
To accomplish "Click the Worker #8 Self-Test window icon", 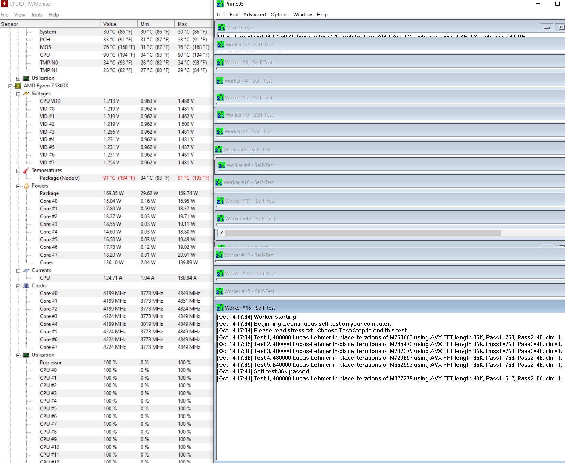I will pos(218,150).
